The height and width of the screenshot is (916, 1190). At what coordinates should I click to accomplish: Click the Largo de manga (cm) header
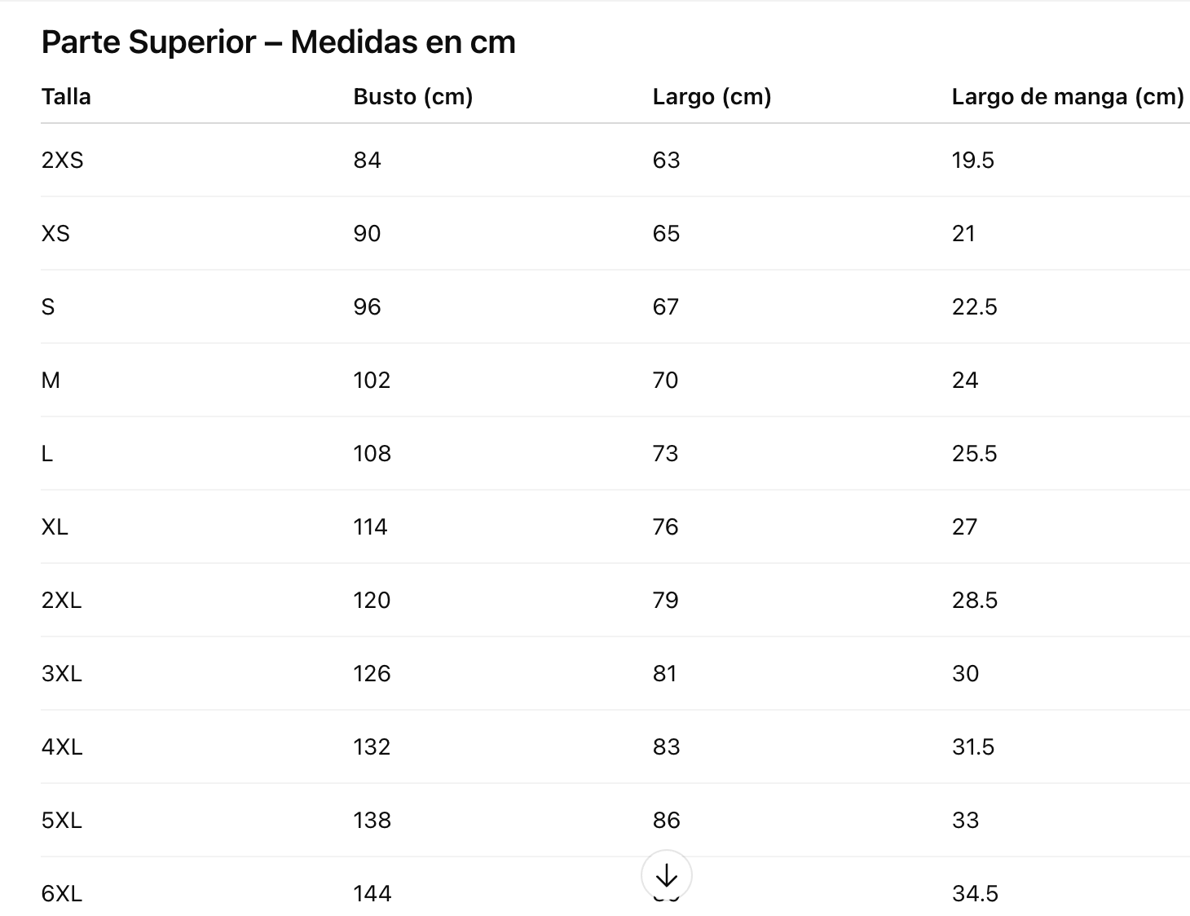tap(1067, 97)
